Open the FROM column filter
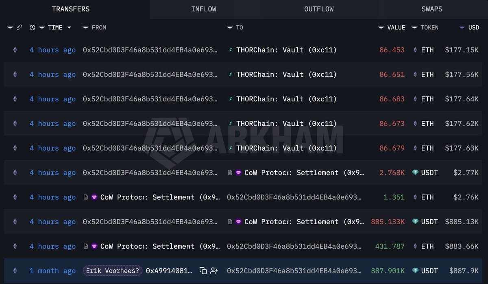 pos(85,28)
